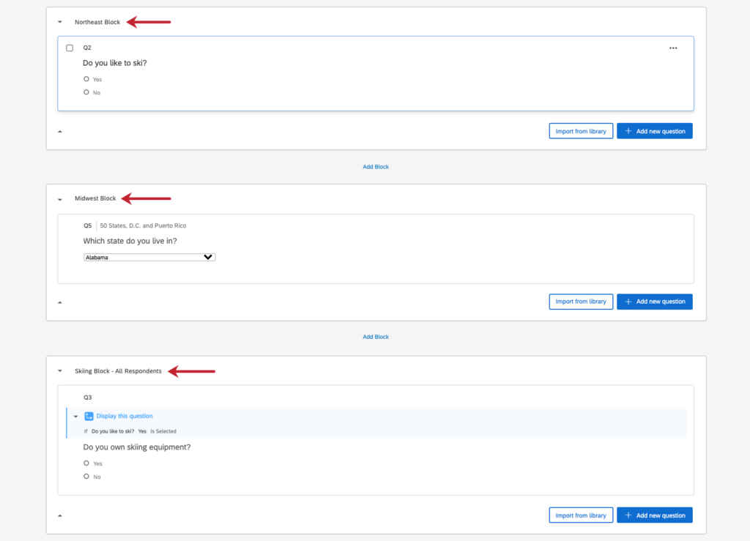Click Import from library in the Northeast Block

click(x=581, y=130)
